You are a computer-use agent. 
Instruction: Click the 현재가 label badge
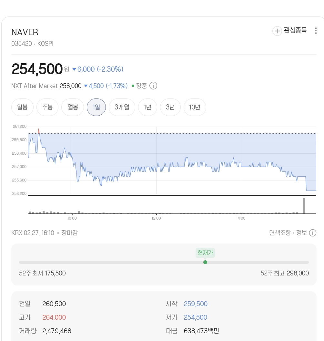point(205,253)
